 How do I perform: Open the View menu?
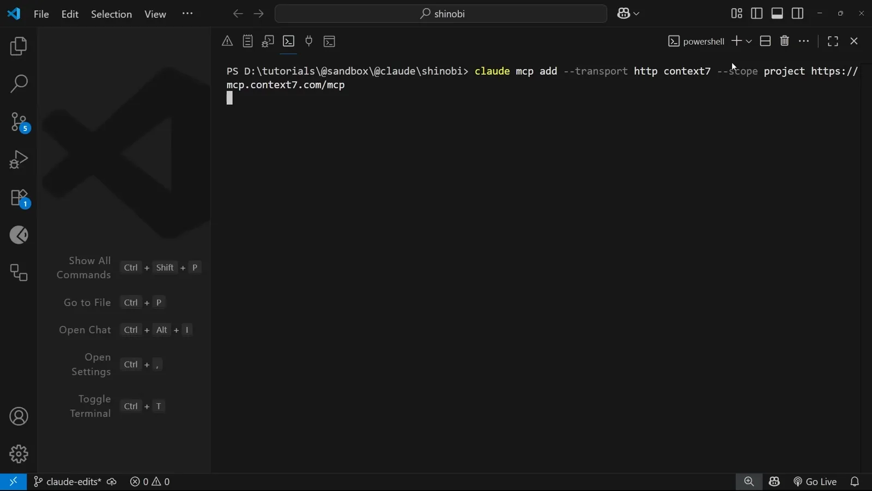[155, 14]
